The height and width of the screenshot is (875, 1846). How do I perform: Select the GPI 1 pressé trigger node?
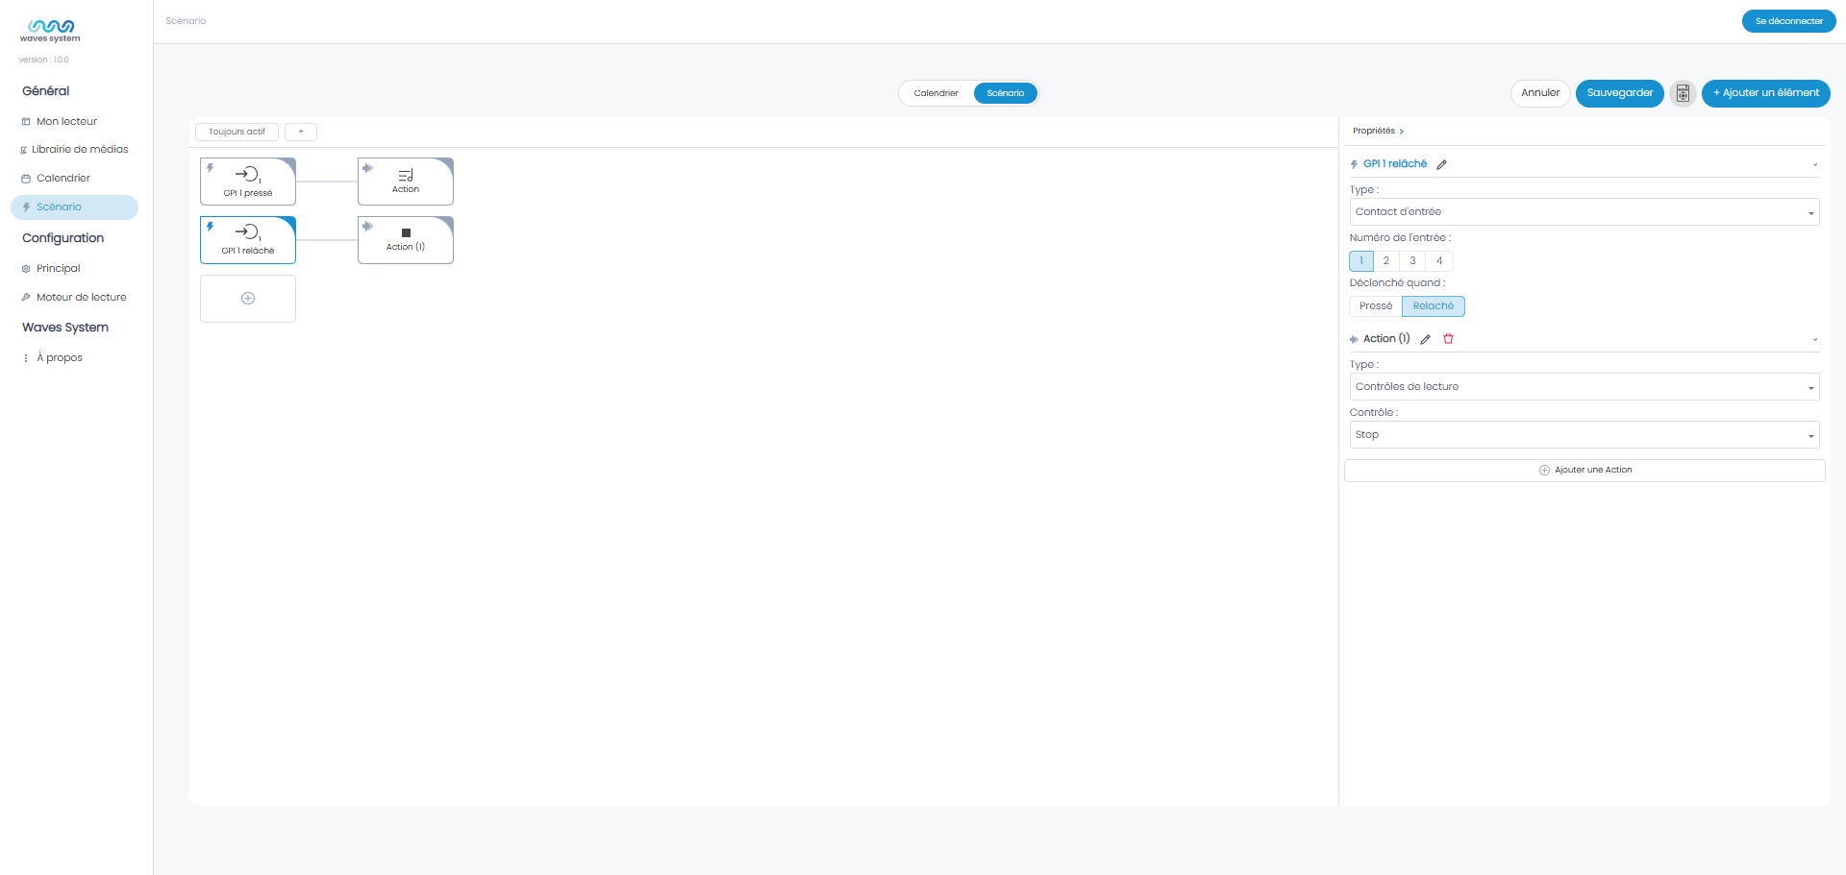tap(248, 182)
